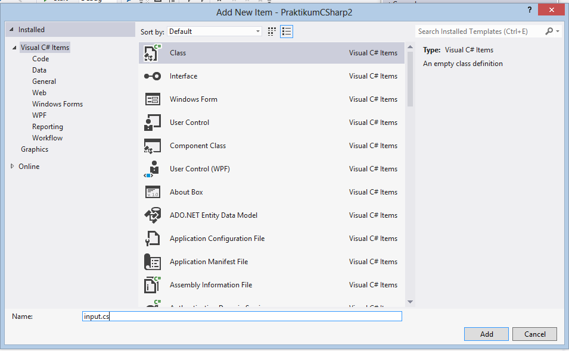The height and width of the screenshot is (351, 569).
Task: Select the Data category
Action: point(39,70)
